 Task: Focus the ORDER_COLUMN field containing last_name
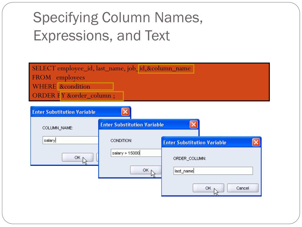pyautogui.click(x=213, y=171)
